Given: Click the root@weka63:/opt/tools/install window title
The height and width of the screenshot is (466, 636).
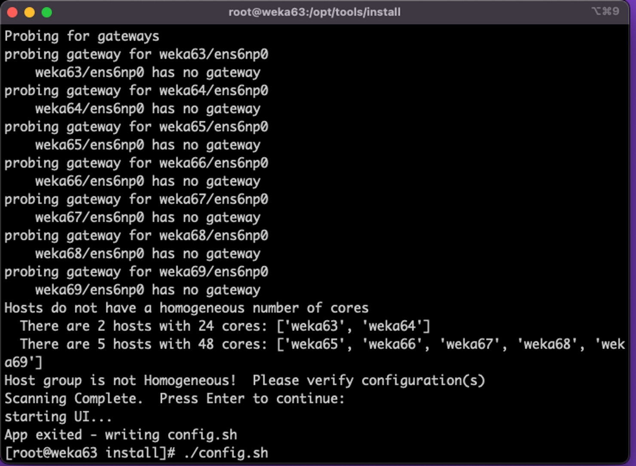Looking at the screenshot, I should [x=314, y=12].
